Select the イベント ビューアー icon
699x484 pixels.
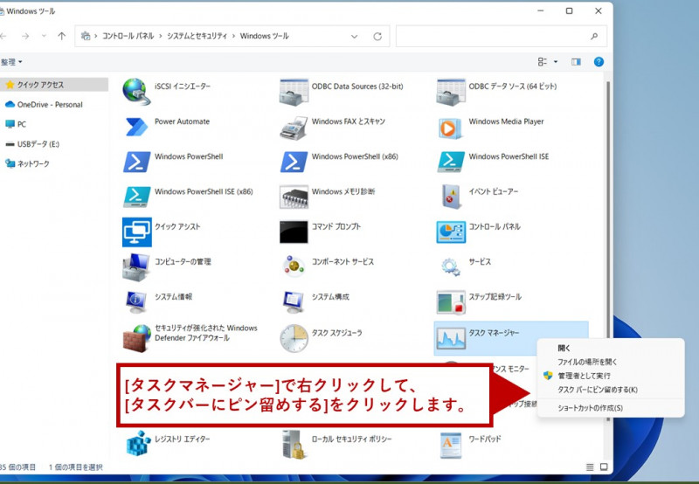pos(451,197)
